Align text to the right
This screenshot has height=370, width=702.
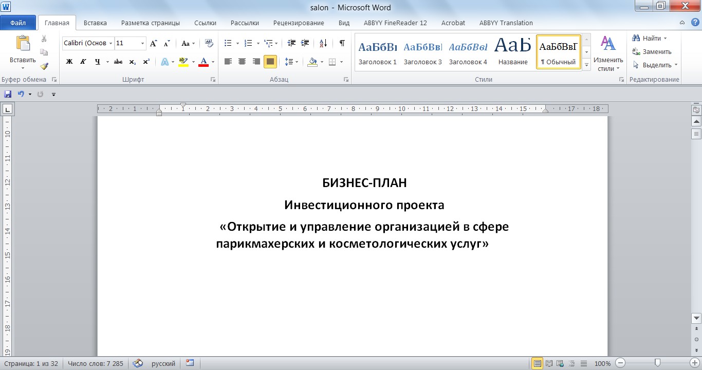[256, 62]
